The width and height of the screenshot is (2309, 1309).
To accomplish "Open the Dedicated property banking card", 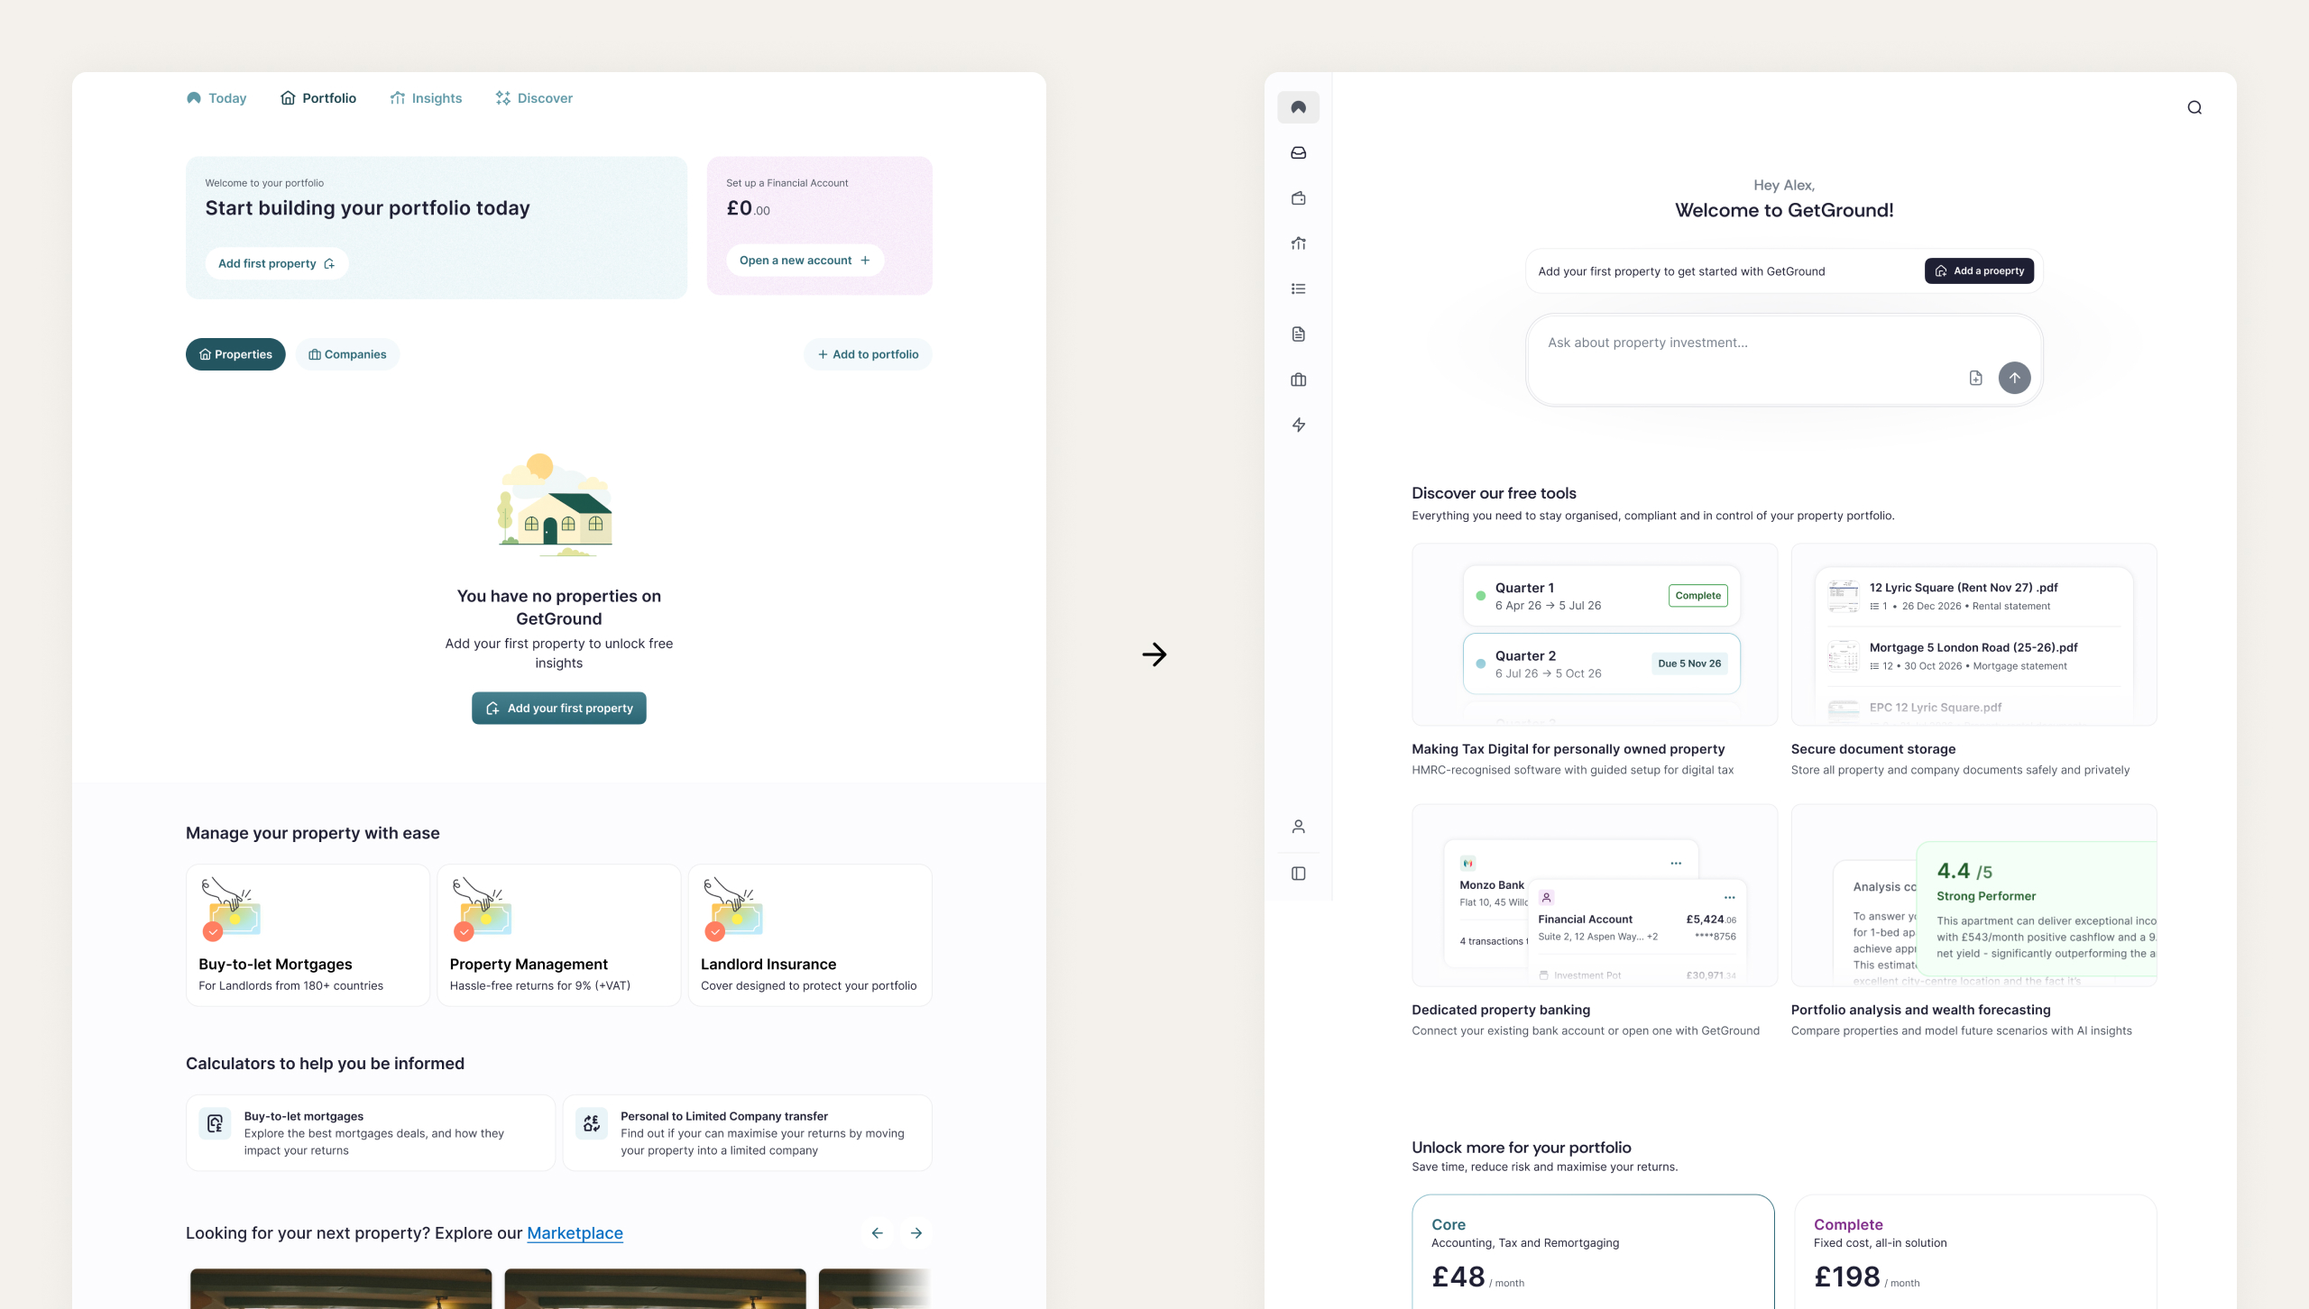I will pos(1594,921).
